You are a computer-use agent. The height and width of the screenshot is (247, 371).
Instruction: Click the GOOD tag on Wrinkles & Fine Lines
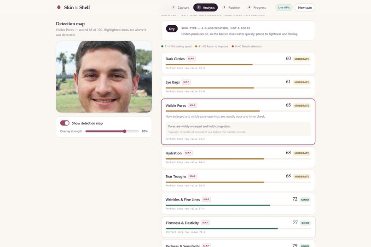pos(305,200)
